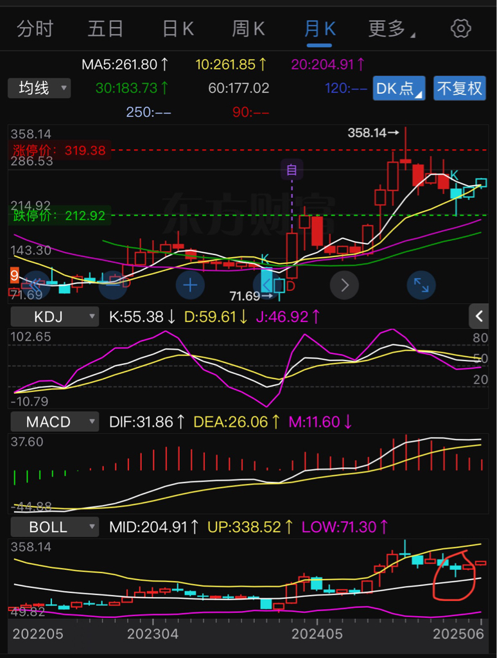Tap the 涨停价: 319.38 limit-up label
Screen dimensions: 497x658
(x=59, y=150)
